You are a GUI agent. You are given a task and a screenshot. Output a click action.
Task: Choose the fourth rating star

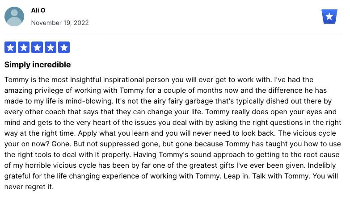pos(51,47)
